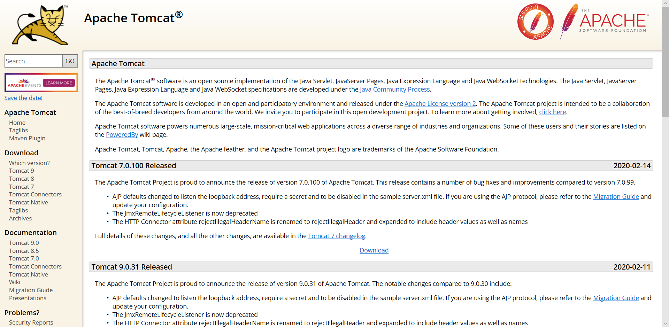This screenshot has height=327, width=669.
Task: Open Migration Guide link in Tomcat 7.0.100 news
Action: click(616, 197)
